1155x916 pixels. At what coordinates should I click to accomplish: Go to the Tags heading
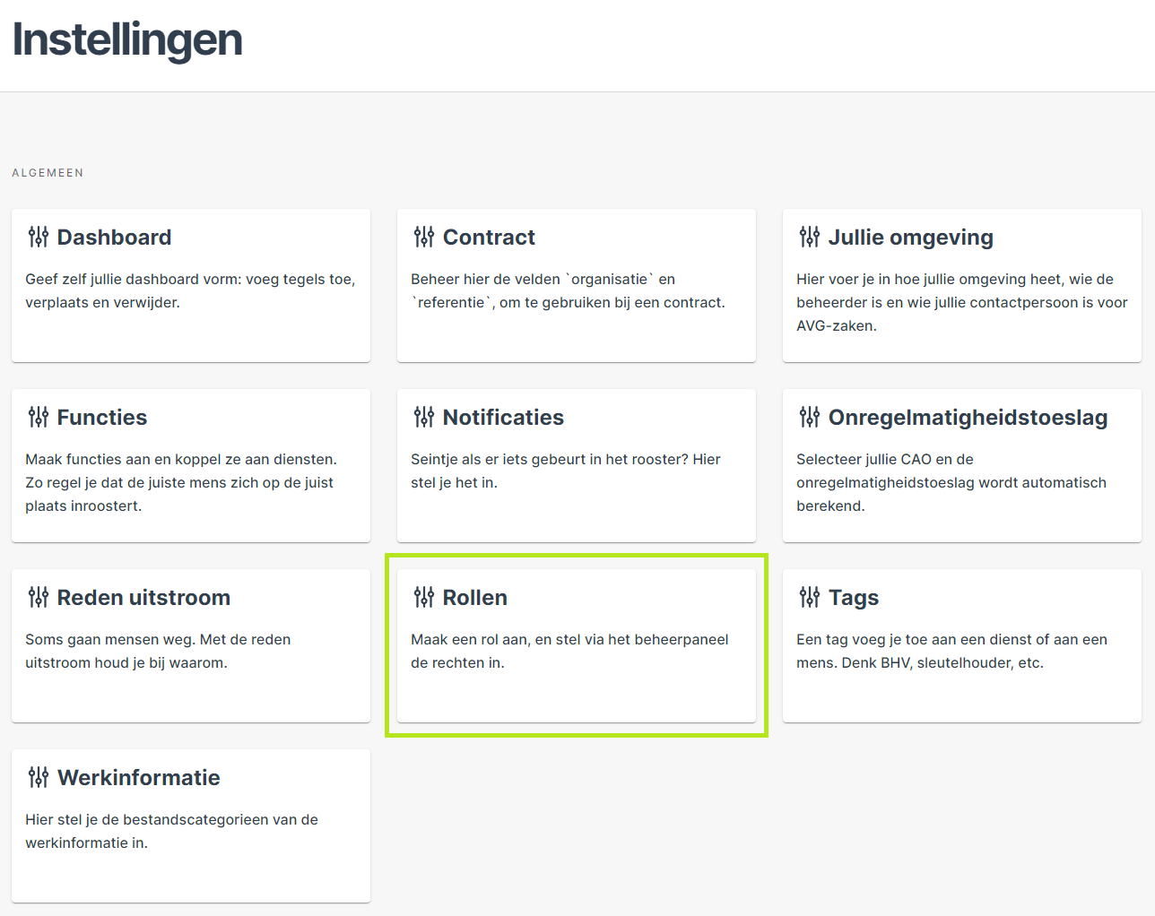854,598
